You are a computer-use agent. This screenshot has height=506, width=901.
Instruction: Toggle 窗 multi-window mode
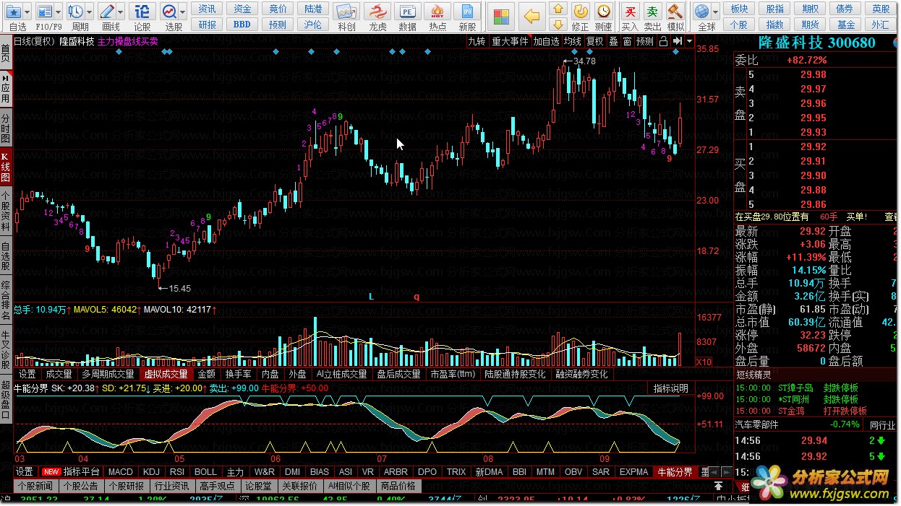coord(627,41)
